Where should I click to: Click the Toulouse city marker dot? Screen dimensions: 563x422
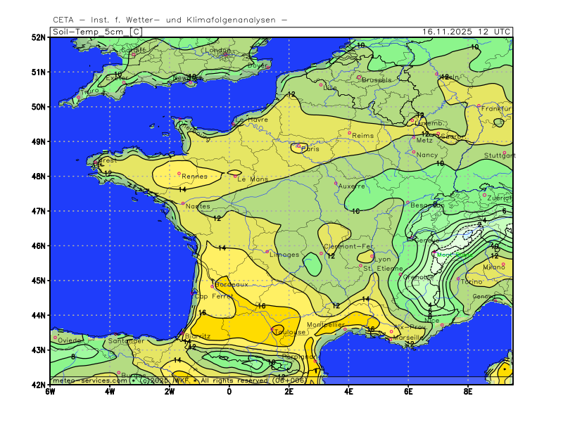coord(272,328)
